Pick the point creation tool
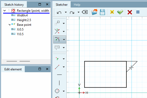147x98 pixels. [x=57, y=59]
